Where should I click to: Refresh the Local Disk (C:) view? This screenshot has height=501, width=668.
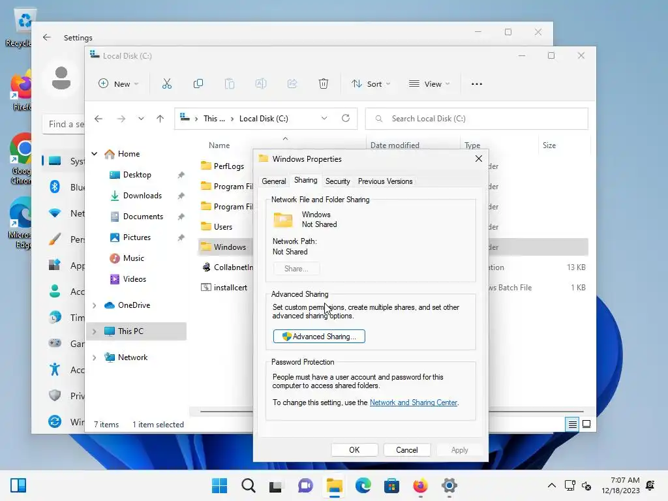tap(346, 119)
